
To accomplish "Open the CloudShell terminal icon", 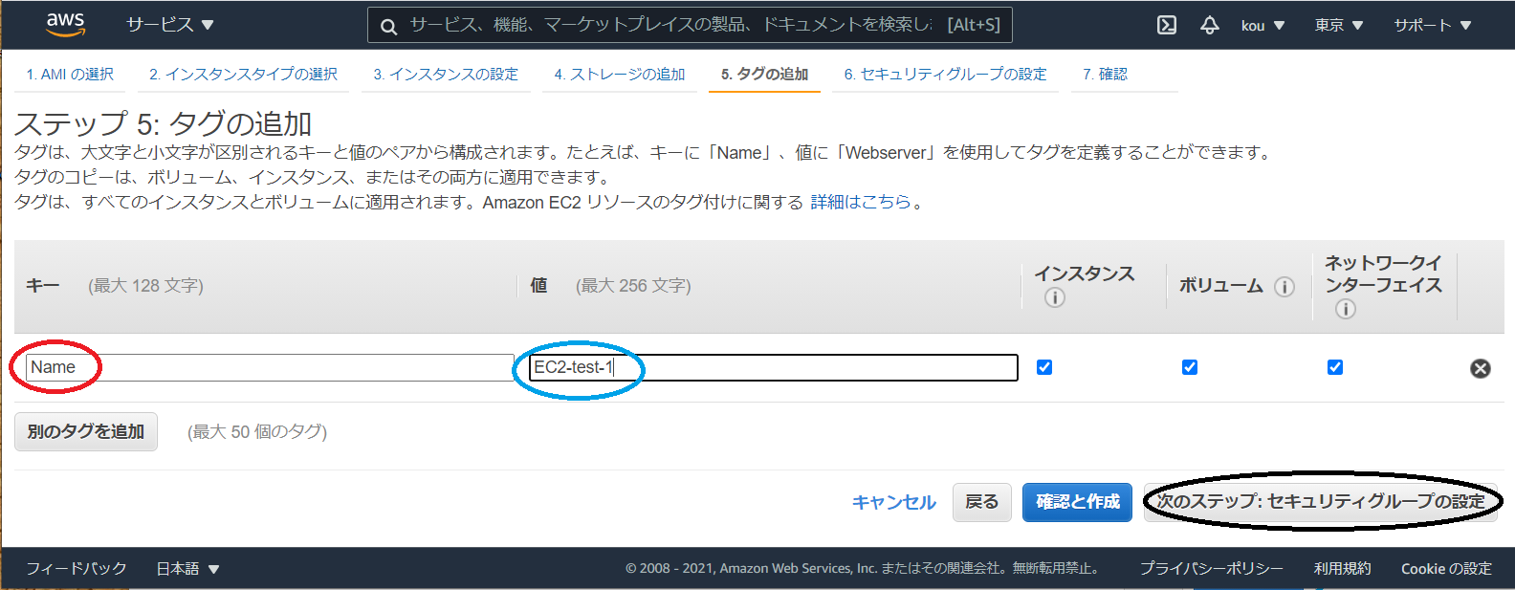I will pos(1167,25).
